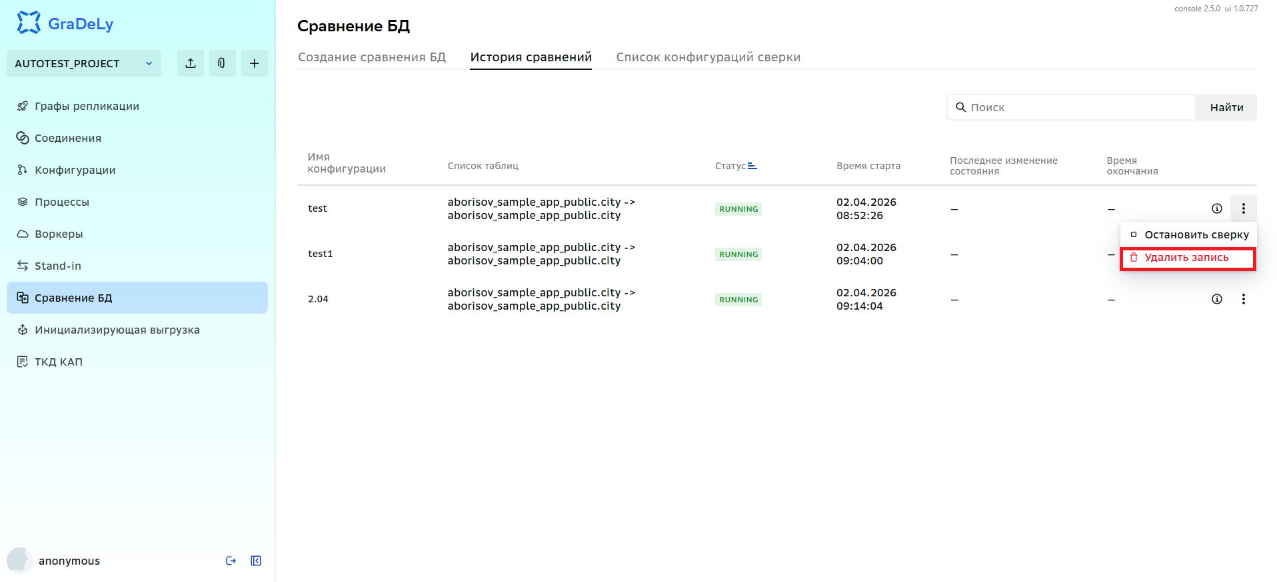
Task: Open Конфигурации sidebar item
Action: [x=137, y=170]
